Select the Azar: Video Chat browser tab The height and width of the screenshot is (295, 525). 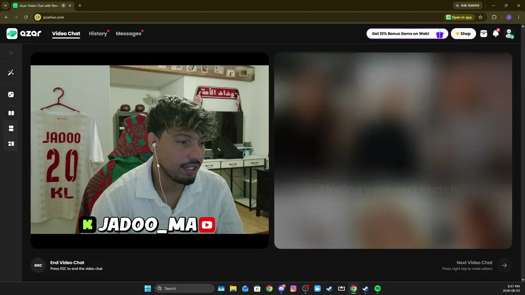click(x=42, y=5)
